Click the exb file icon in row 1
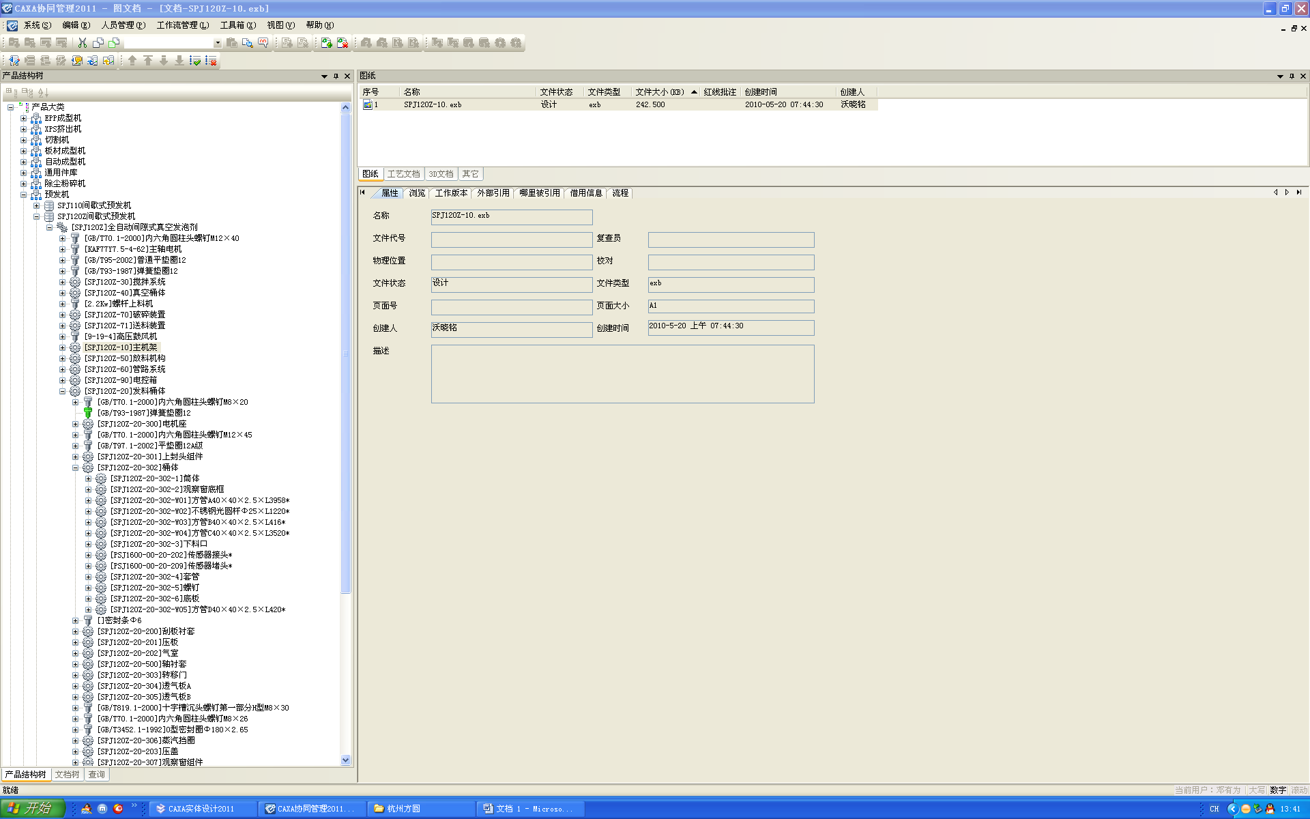Screen dimensions: 1310x819 point(368,104)
